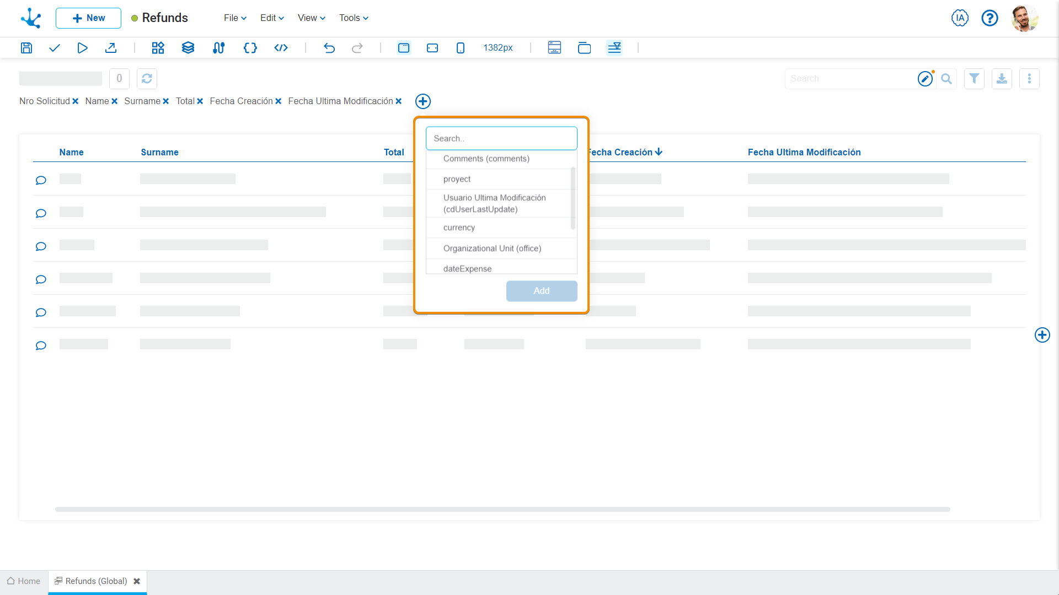This screenshot has height=595, width=1059.
Task: Click the curly braces code icon
Action: (250, 48)
